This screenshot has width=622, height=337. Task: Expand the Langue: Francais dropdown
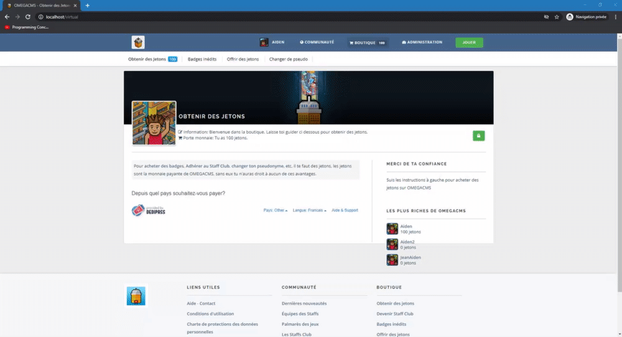pyautogui.click(x=309, y=210)
